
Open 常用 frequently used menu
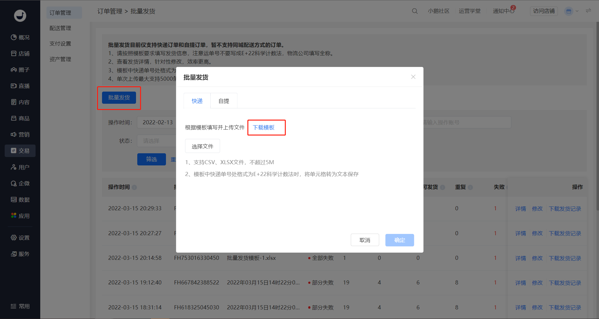pyautogui.click(x=20, y=306)
